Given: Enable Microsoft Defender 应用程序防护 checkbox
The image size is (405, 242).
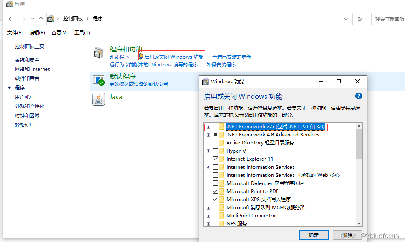Looking at the screenshot, I should [x=215, y=183].
